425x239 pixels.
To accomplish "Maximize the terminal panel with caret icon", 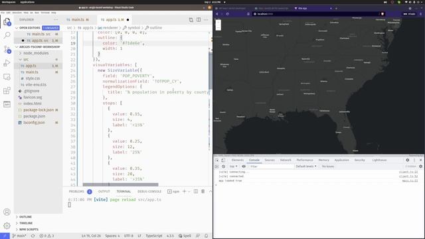I will coord(210,191).
